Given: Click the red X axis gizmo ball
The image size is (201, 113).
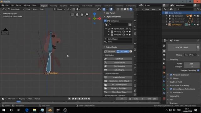Looking at the screenshot, I should pyautogui.click(x=100, y=19).
